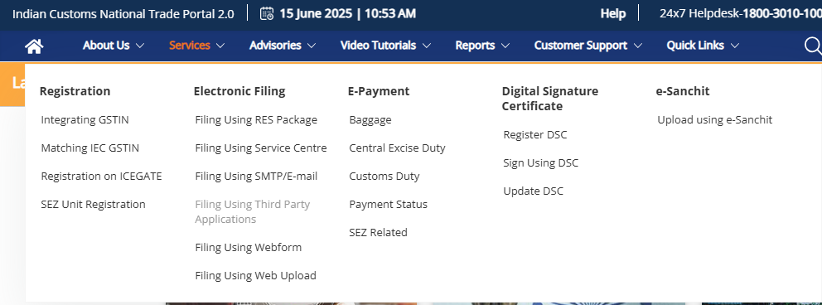
Task: Open the Reports menu
Action: click(x=475, y=46)
